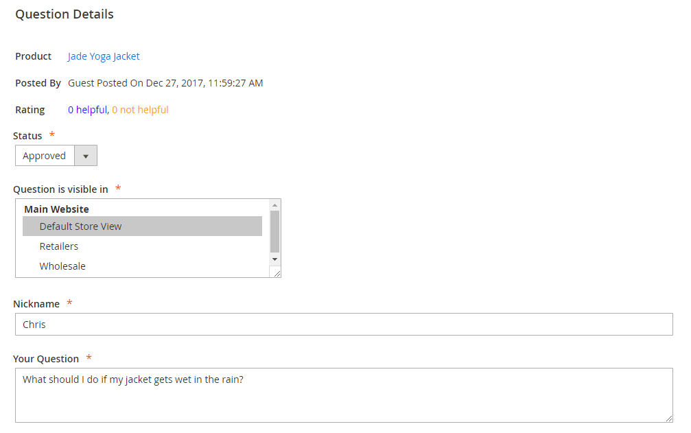The width and height of the screenshot is (691, 433).
Task: Click the Your Question textarea resize handle
Action: pos(668,418)
